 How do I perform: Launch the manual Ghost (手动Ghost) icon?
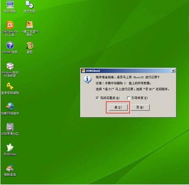point(10,150)
